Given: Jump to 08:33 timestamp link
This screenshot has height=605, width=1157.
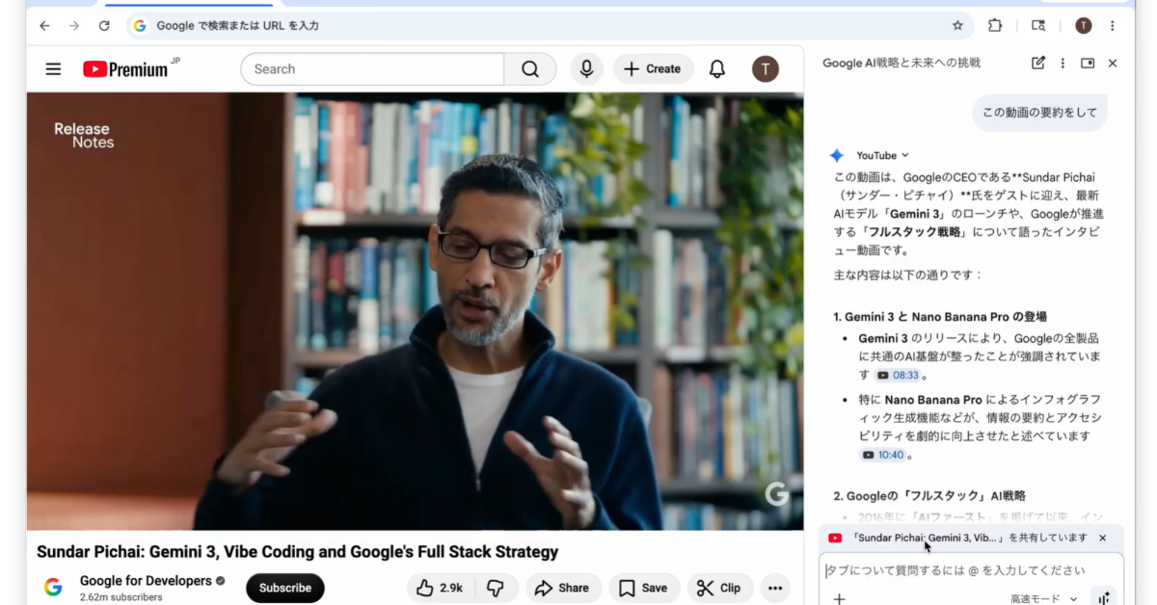Looking at the screenshot, I should [x=898, y=376].
